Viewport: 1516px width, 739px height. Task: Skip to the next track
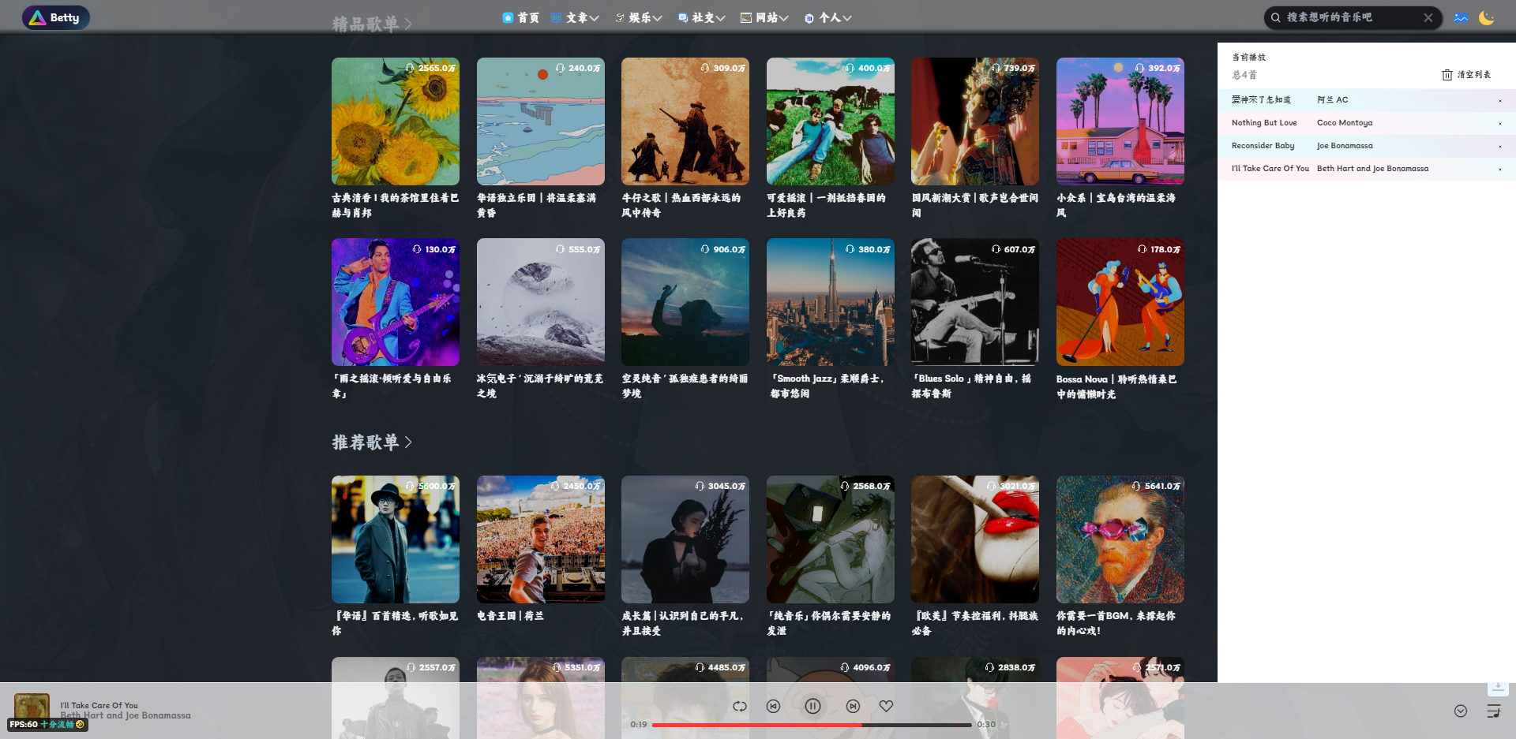[x=854, y=706]
